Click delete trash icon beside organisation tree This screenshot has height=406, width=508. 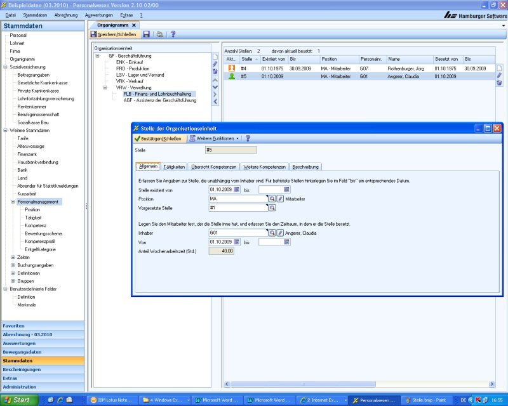(215, 71)
